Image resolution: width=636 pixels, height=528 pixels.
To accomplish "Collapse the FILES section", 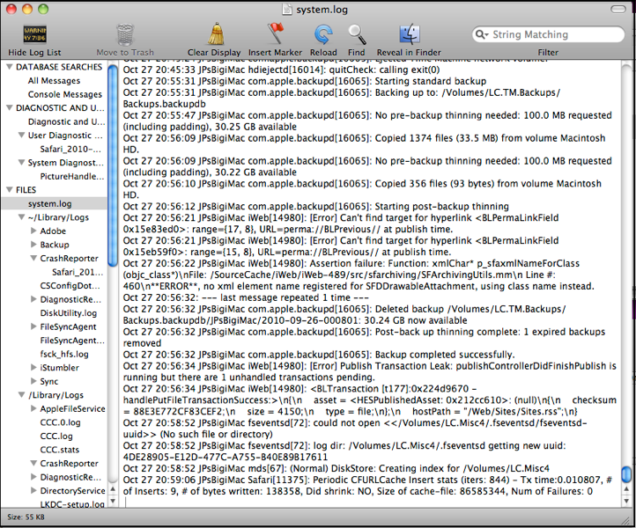I will click(x=10, y=190).
